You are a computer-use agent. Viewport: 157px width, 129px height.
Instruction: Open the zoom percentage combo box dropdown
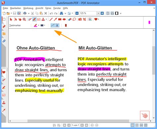click(98, 13)
